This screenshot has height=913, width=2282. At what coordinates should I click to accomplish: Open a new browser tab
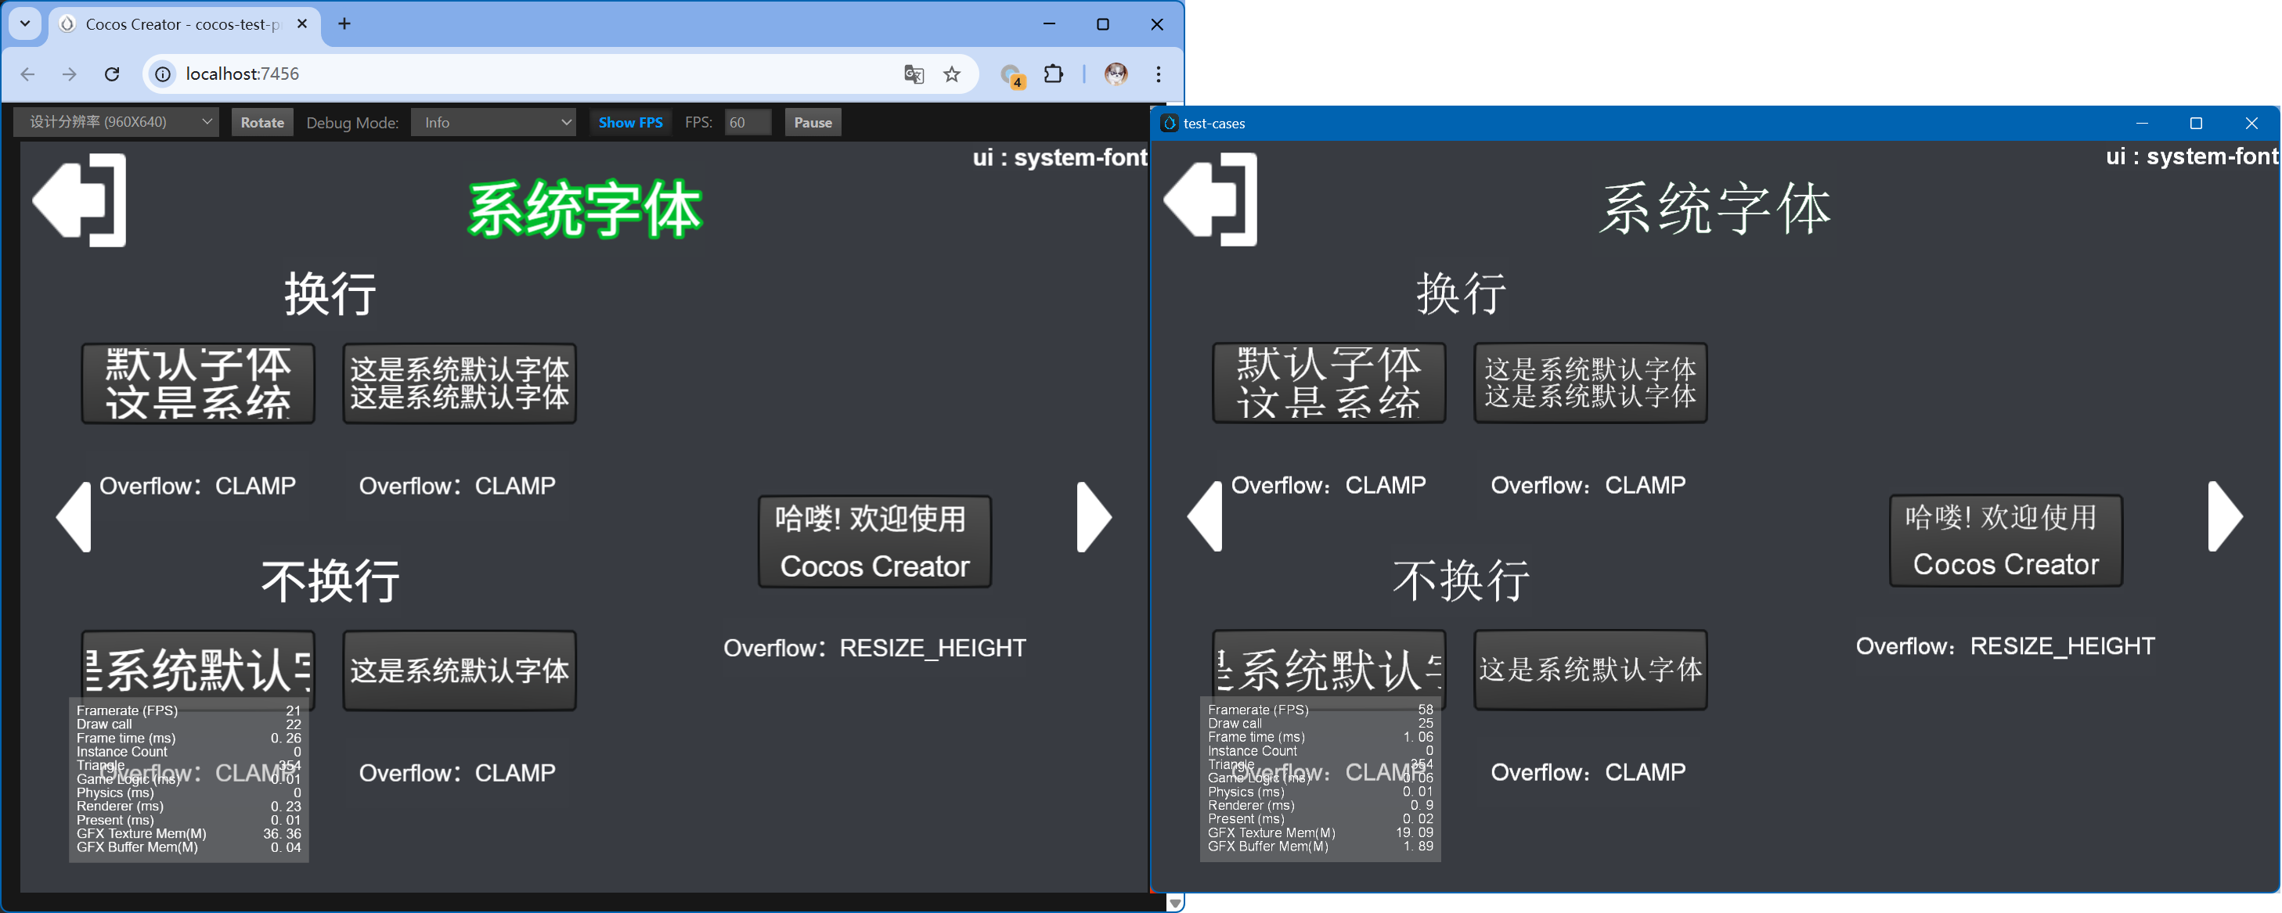click(344, 24)
